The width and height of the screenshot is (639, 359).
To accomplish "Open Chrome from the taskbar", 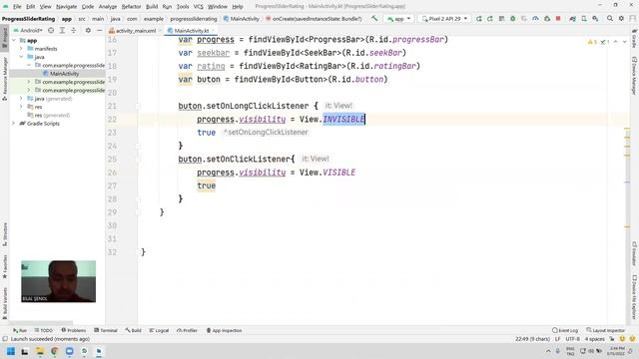I will pos(54,351).
